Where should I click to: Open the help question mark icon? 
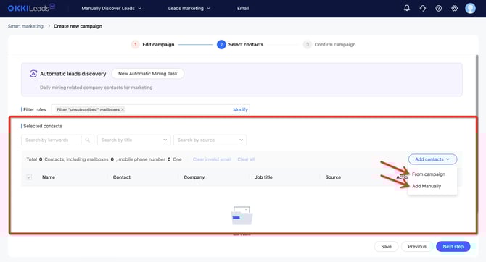click(438, 9)
